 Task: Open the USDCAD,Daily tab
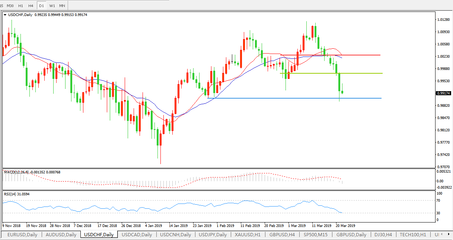tap(137, 234)
